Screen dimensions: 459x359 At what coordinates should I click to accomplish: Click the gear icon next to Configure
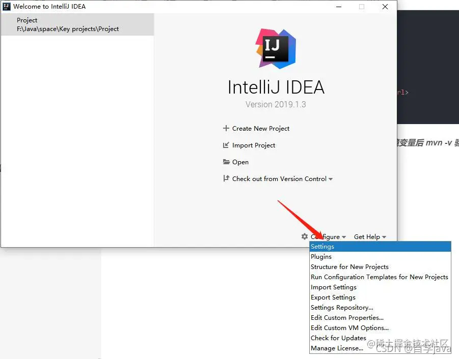(x=305, y=236)
